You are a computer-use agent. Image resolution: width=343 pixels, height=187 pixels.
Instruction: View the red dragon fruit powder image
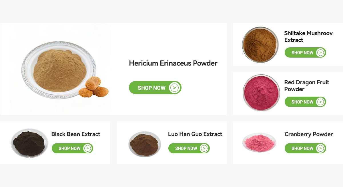click(x=261, y=93)
